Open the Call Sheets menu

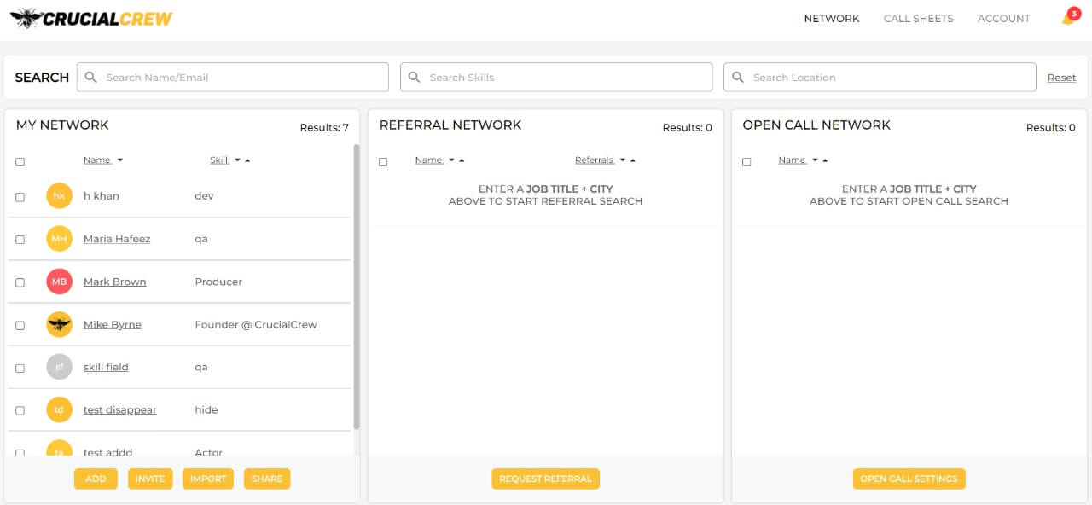click(918, 19)
